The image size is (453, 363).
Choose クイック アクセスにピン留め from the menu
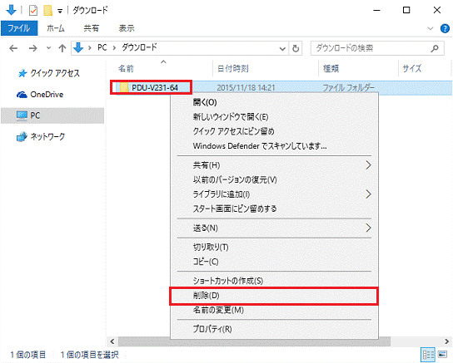(274, 131)
